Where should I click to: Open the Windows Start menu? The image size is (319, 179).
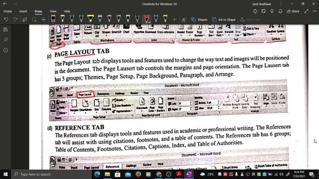click(x=5, y=175)
